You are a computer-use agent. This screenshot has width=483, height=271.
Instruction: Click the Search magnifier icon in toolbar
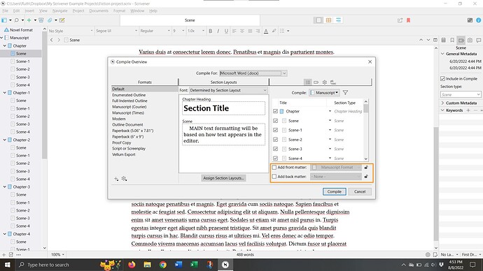click(x=17, y=20)
